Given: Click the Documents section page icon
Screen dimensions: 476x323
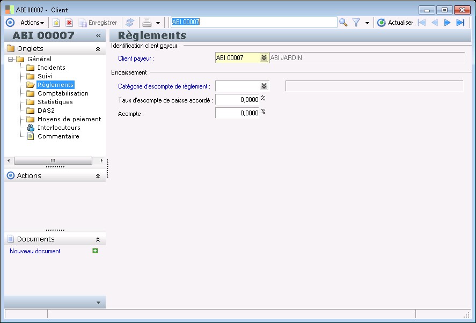Looking at the screenshot, I should [11, 239].
